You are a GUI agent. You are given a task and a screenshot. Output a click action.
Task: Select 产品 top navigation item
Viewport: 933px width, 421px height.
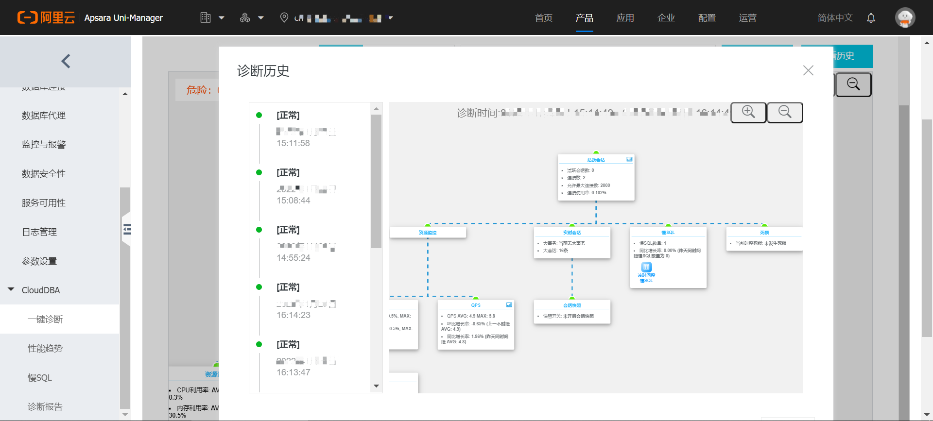(x=585, y=18)
